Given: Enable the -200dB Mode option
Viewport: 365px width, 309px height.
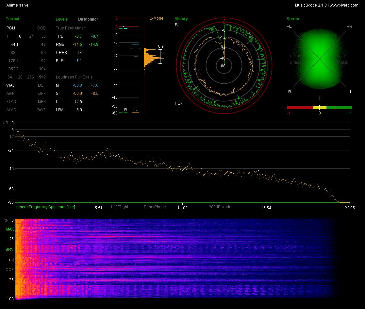Looking at the screenshot, I should click(x=219, y=207).
